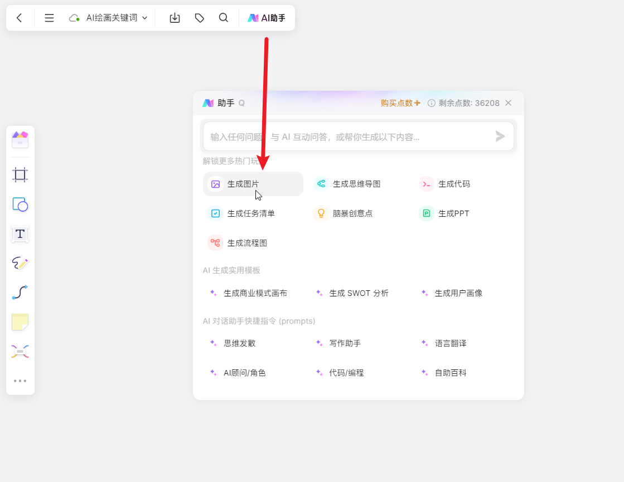Select the shapes tool in sidebar
The image size is (624, 482).
pyautogui.click(x=20, y=205)
